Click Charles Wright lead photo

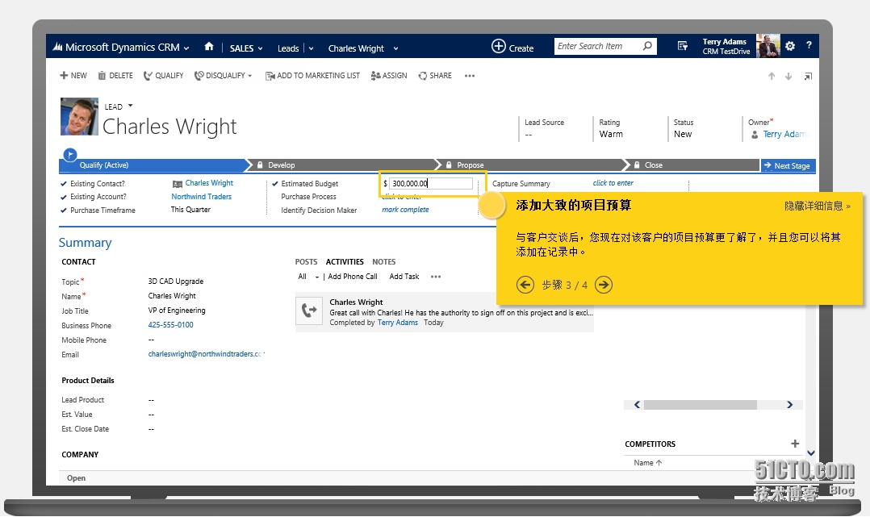coord(79,116)
